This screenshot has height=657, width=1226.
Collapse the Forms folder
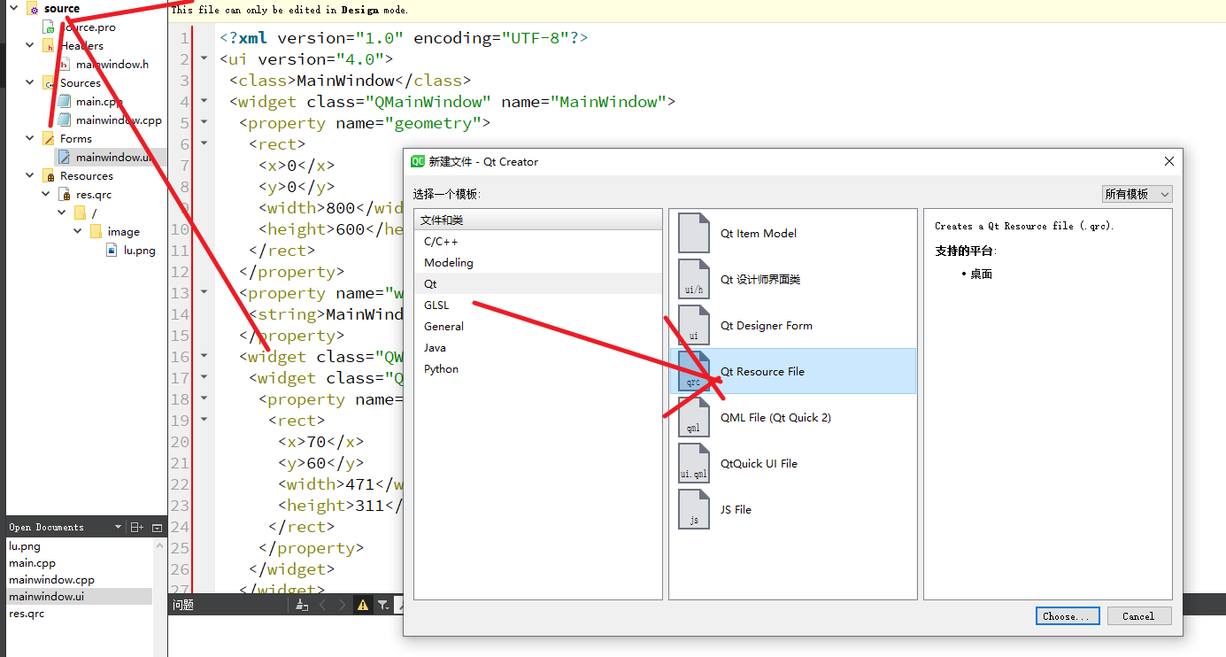click(x=30, y=139)
